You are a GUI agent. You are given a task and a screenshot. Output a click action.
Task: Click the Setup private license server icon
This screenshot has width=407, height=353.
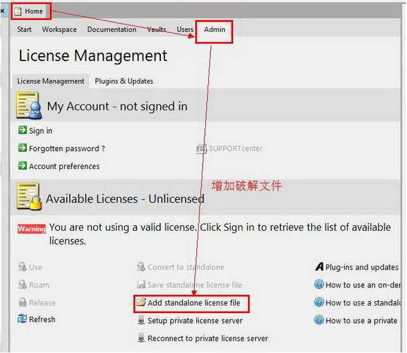point(141,320)
